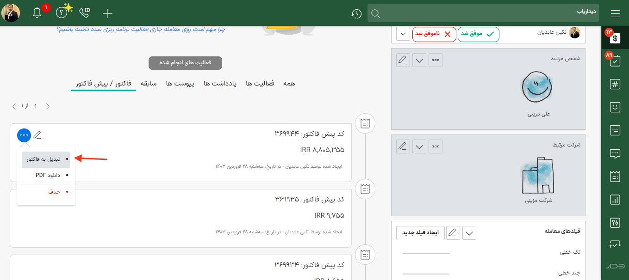The image size is (629, 280).
Task: Expand dropdown next to ناموفق شد button
Action: (x=403, y=34)
